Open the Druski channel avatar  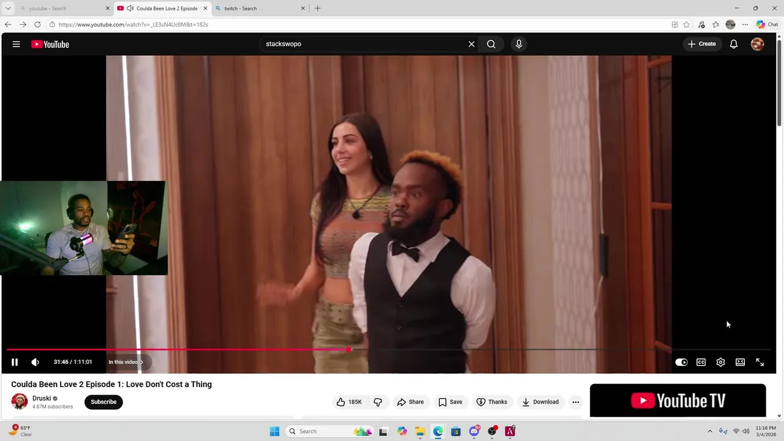click(x=20, y=402)
